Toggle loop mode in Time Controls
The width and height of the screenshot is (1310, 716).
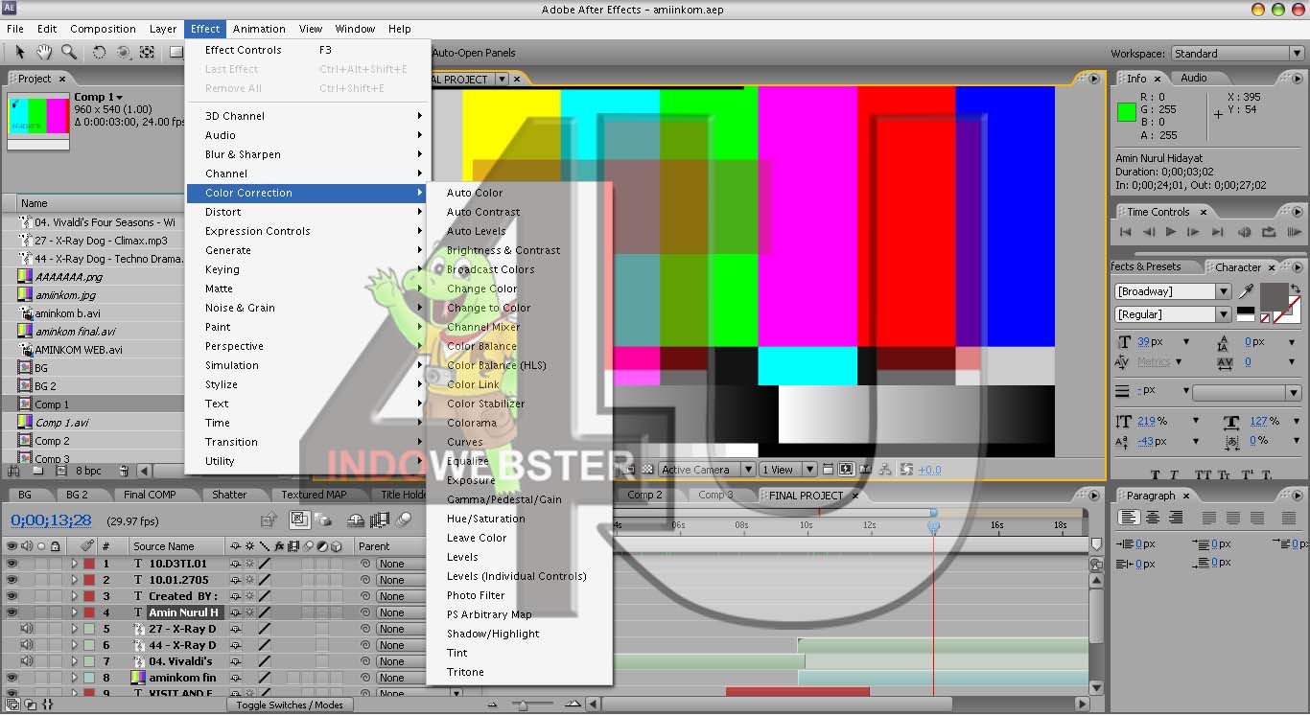pyautogui.click(x=1269, y=232)
